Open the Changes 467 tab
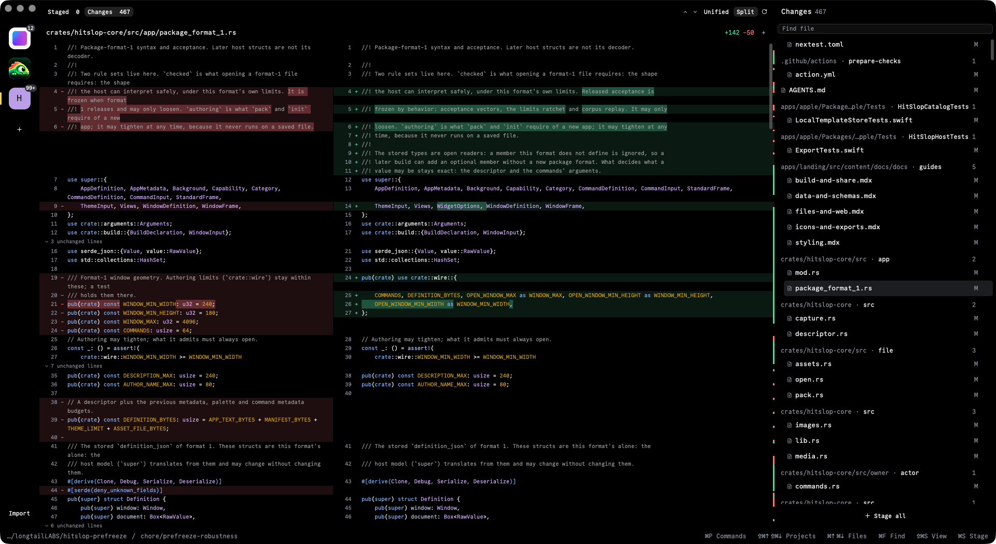The image size is (996, 544). (108, 12)
